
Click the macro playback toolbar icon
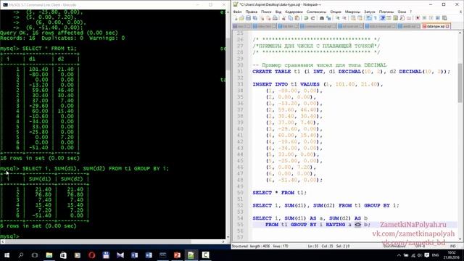431,18
